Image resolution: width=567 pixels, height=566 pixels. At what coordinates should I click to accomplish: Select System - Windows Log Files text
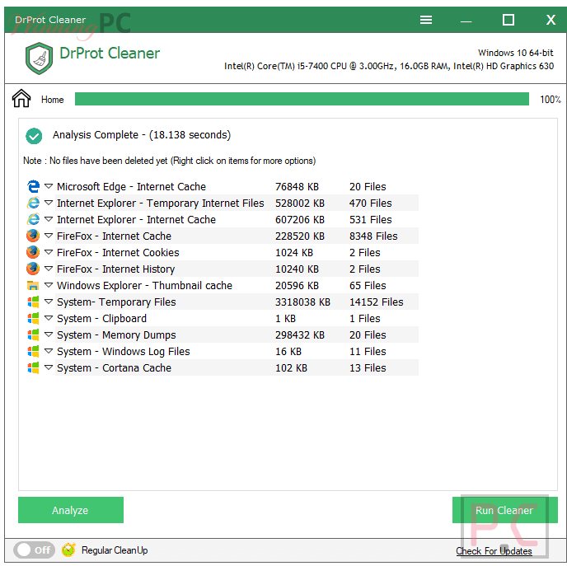124,351
